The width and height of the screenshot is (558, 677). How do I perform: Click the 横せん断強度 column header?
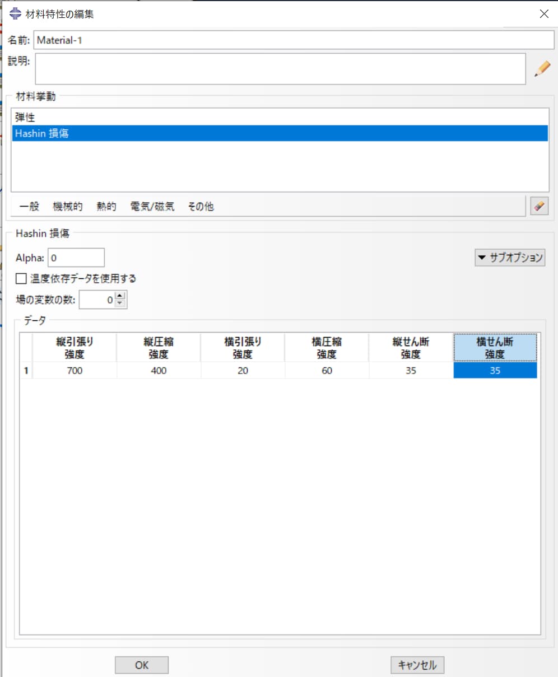495,346
